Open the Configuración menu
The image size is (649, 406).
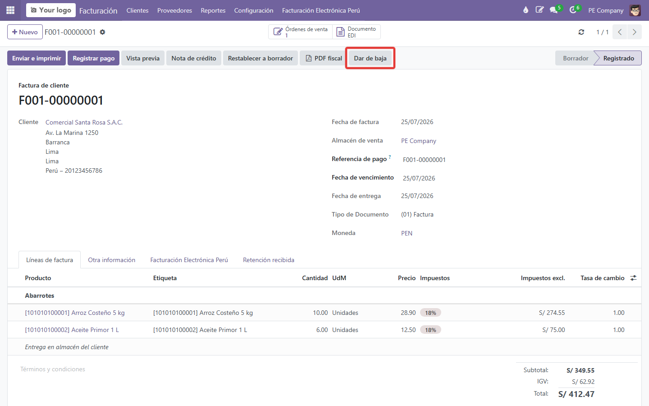[254, 10]
